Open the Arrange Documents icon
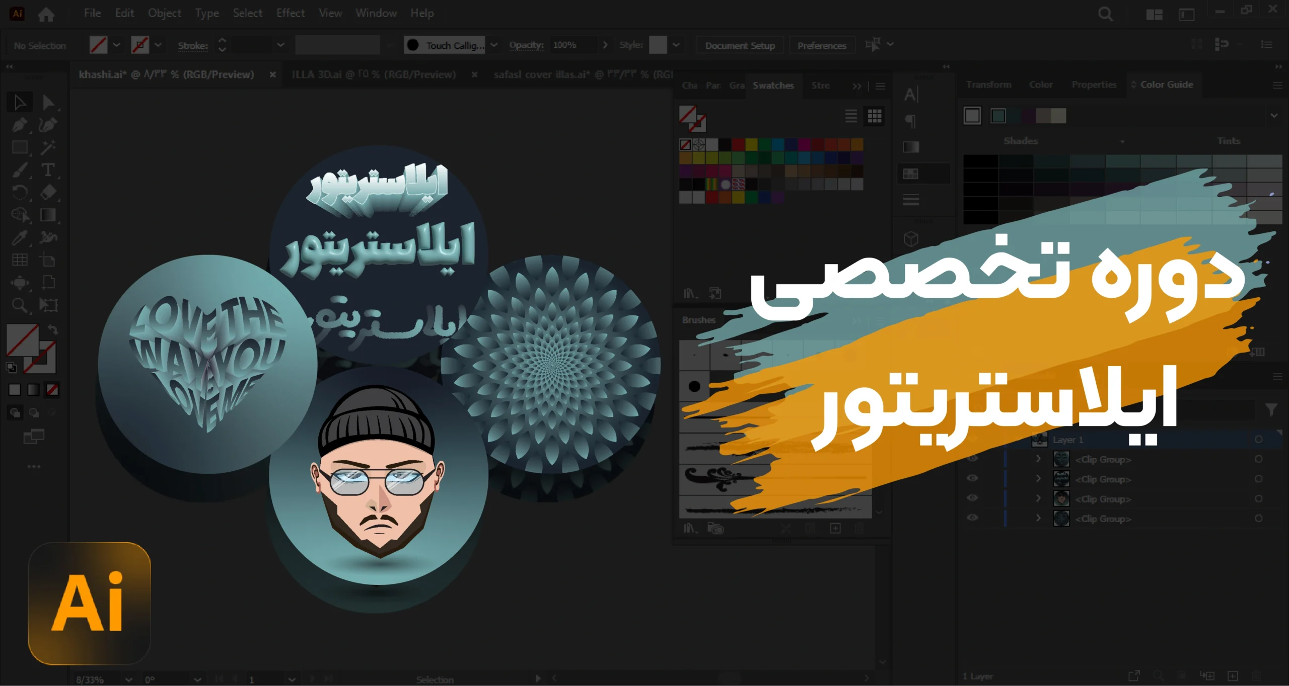1289x686 pixels. tap(1154, 14)
